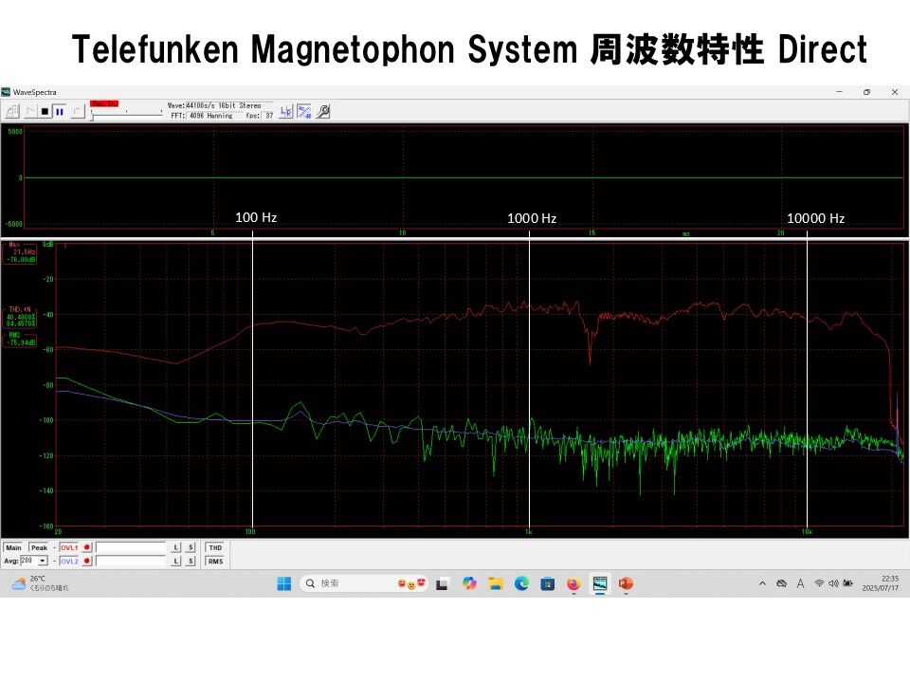Open Microsoft Store from the taskbar
This screenshot has width=910, height=683.
(x=547, y=583)
